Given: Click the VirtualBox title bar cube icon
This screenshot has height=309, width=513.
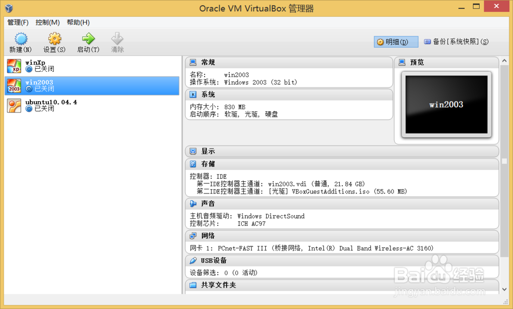Looking at the screenshot, I should pyautogui.click(x=9, y=8).
